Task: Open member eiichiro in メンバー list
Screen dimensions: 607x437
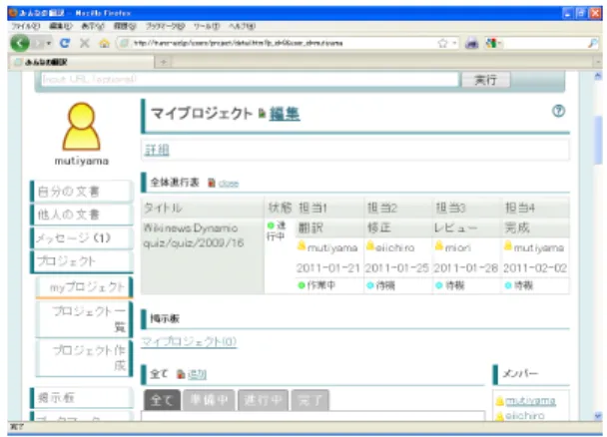Action: pos(525,416)
